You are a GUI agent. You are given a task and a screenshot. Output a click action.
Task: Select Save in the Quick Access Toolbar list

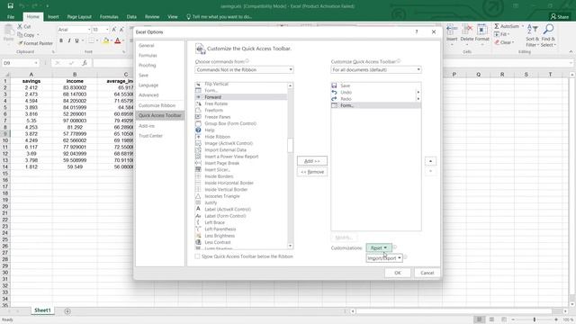(x=376, y=85)
